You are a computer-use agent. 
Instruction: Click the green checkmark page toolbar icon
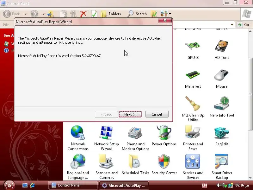click(x=94, y=14)
